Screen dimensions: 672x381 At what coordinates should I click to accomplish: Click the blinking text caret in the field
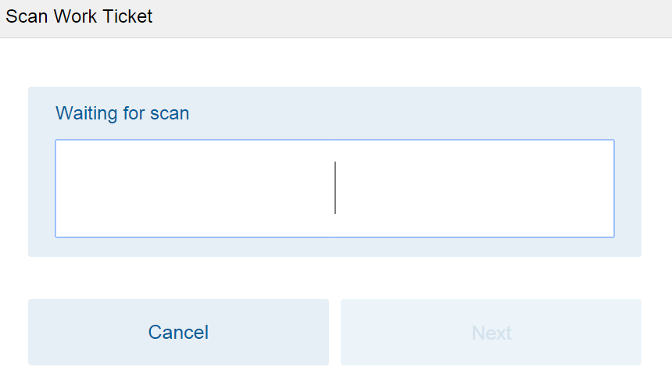tap(335, 187)
